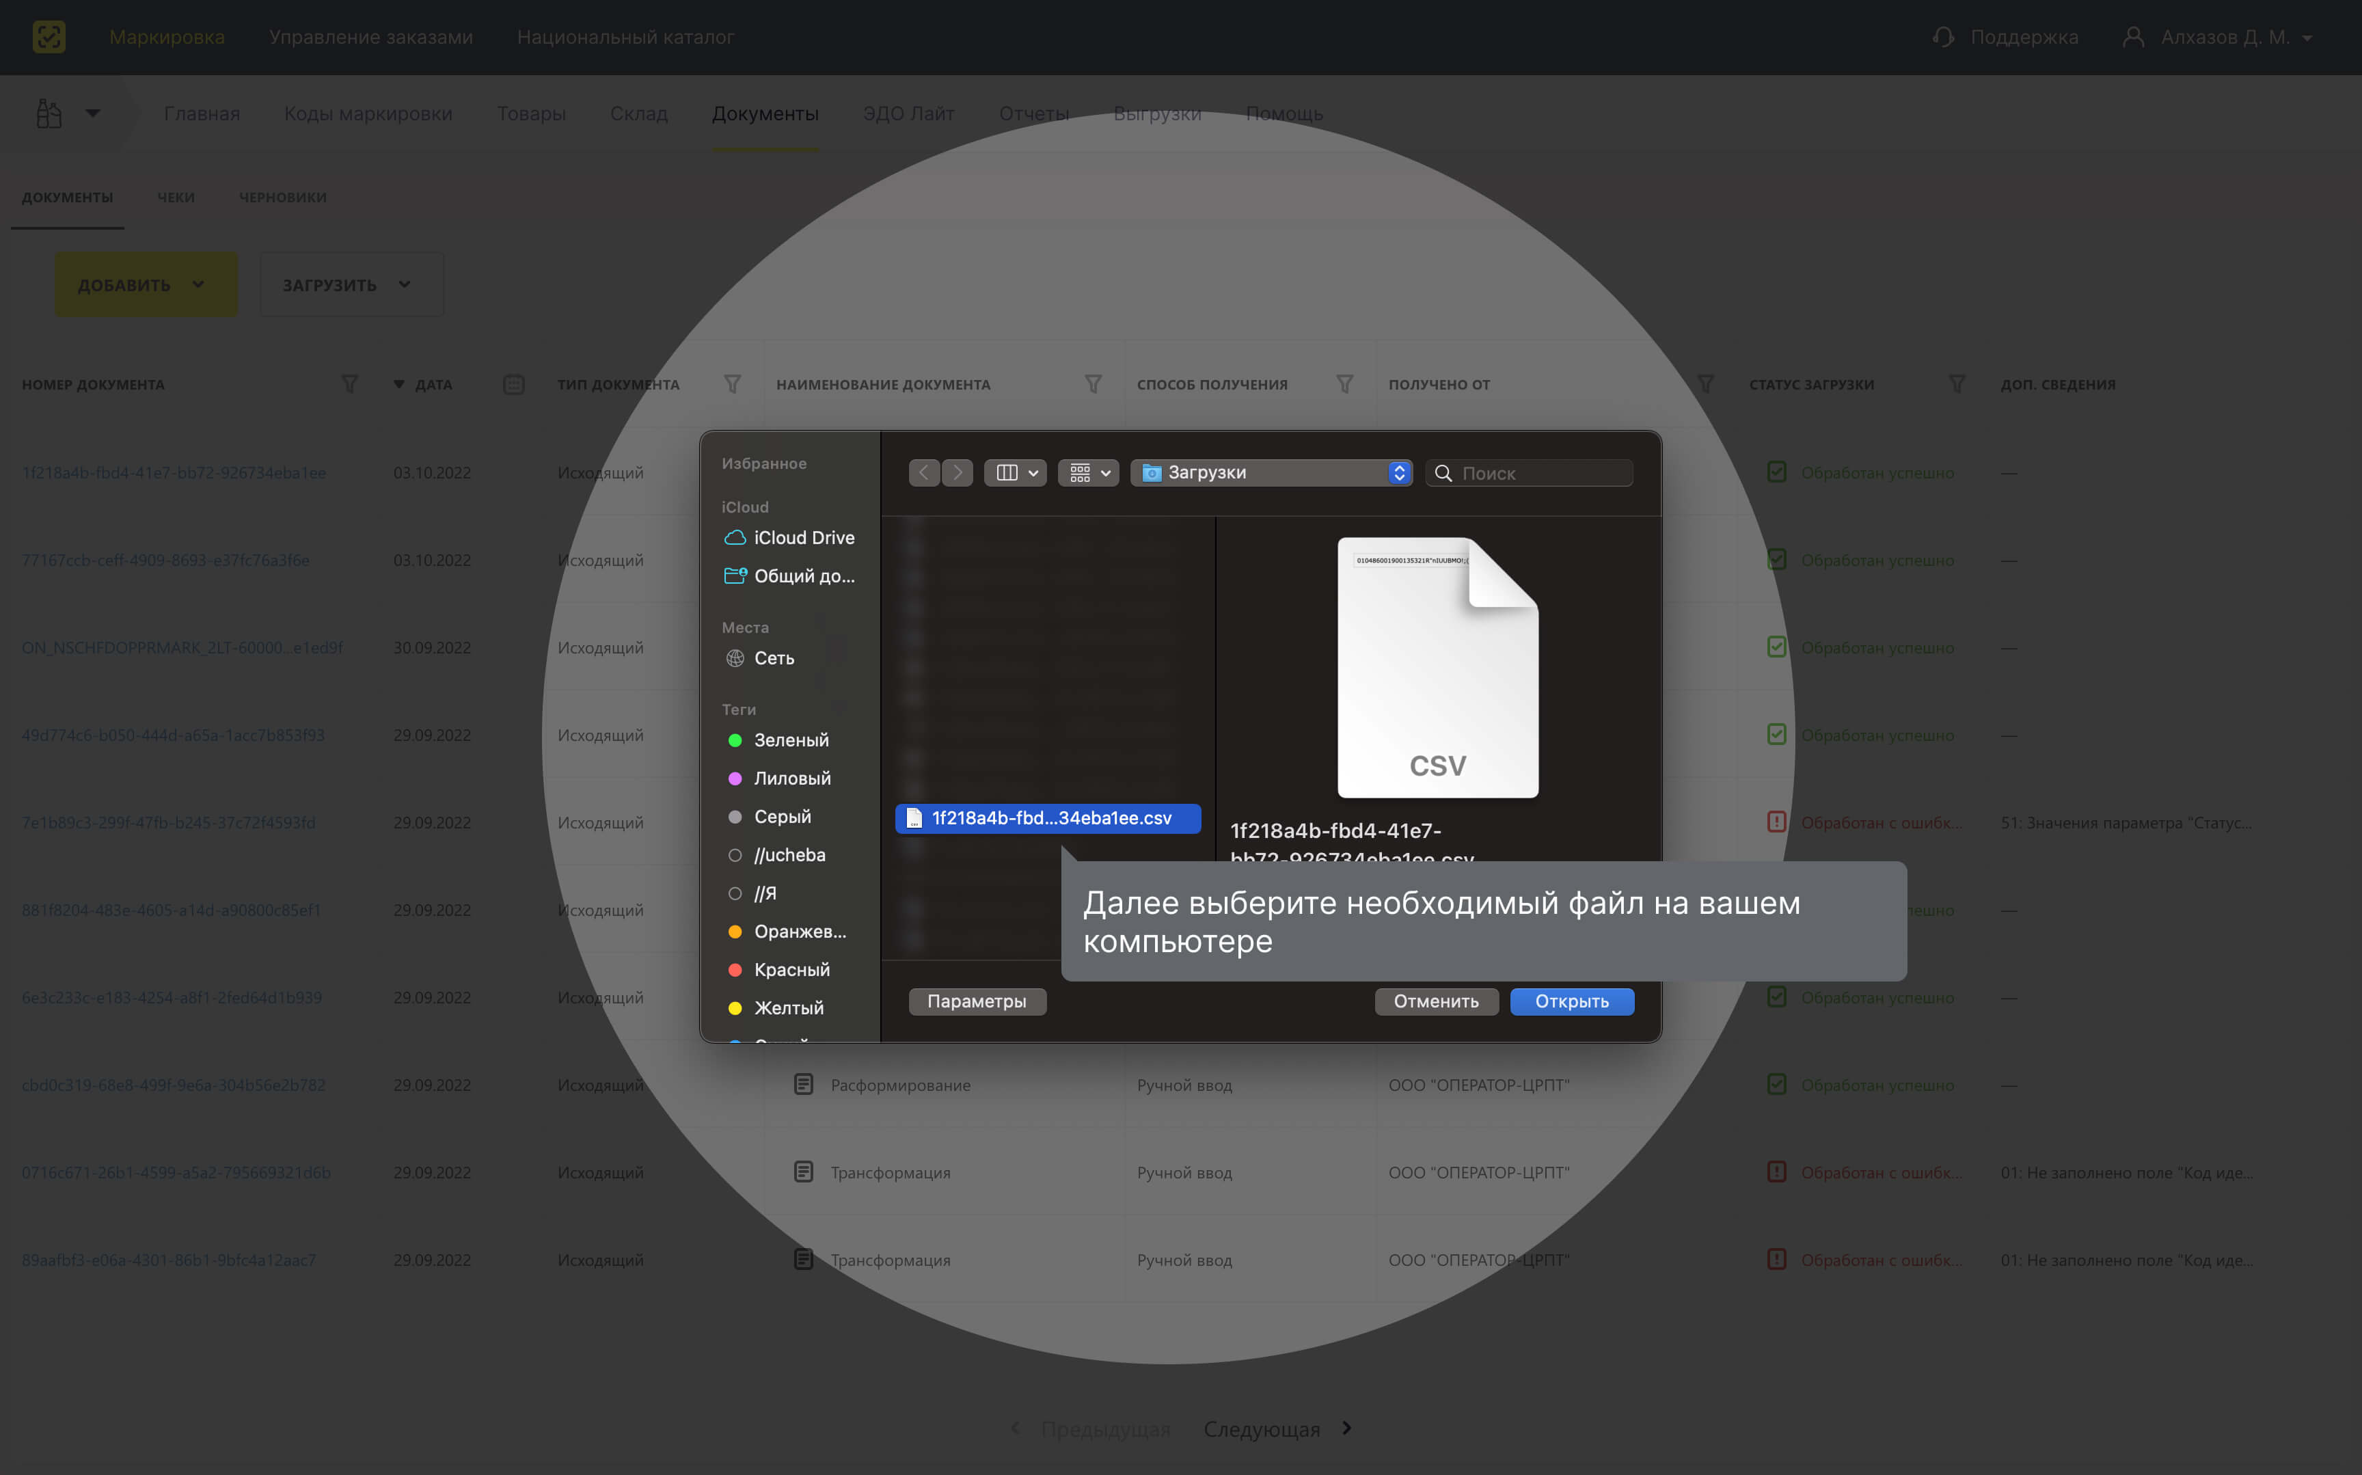Open document 7e1b89c3-299f-47fb-b245-37c72f4593fd link
This screenshot has height=1475, width=2362.
[x=169, y=822]
